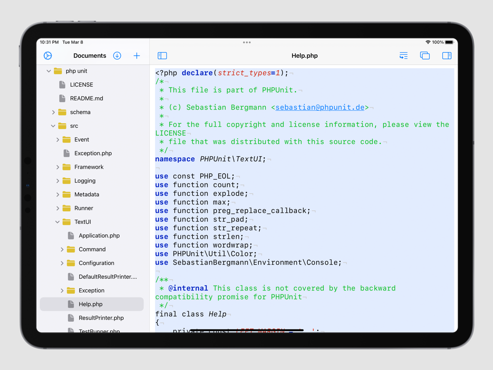Add new item with plus icon
493x370 pixels.
(x=137, y=56)
